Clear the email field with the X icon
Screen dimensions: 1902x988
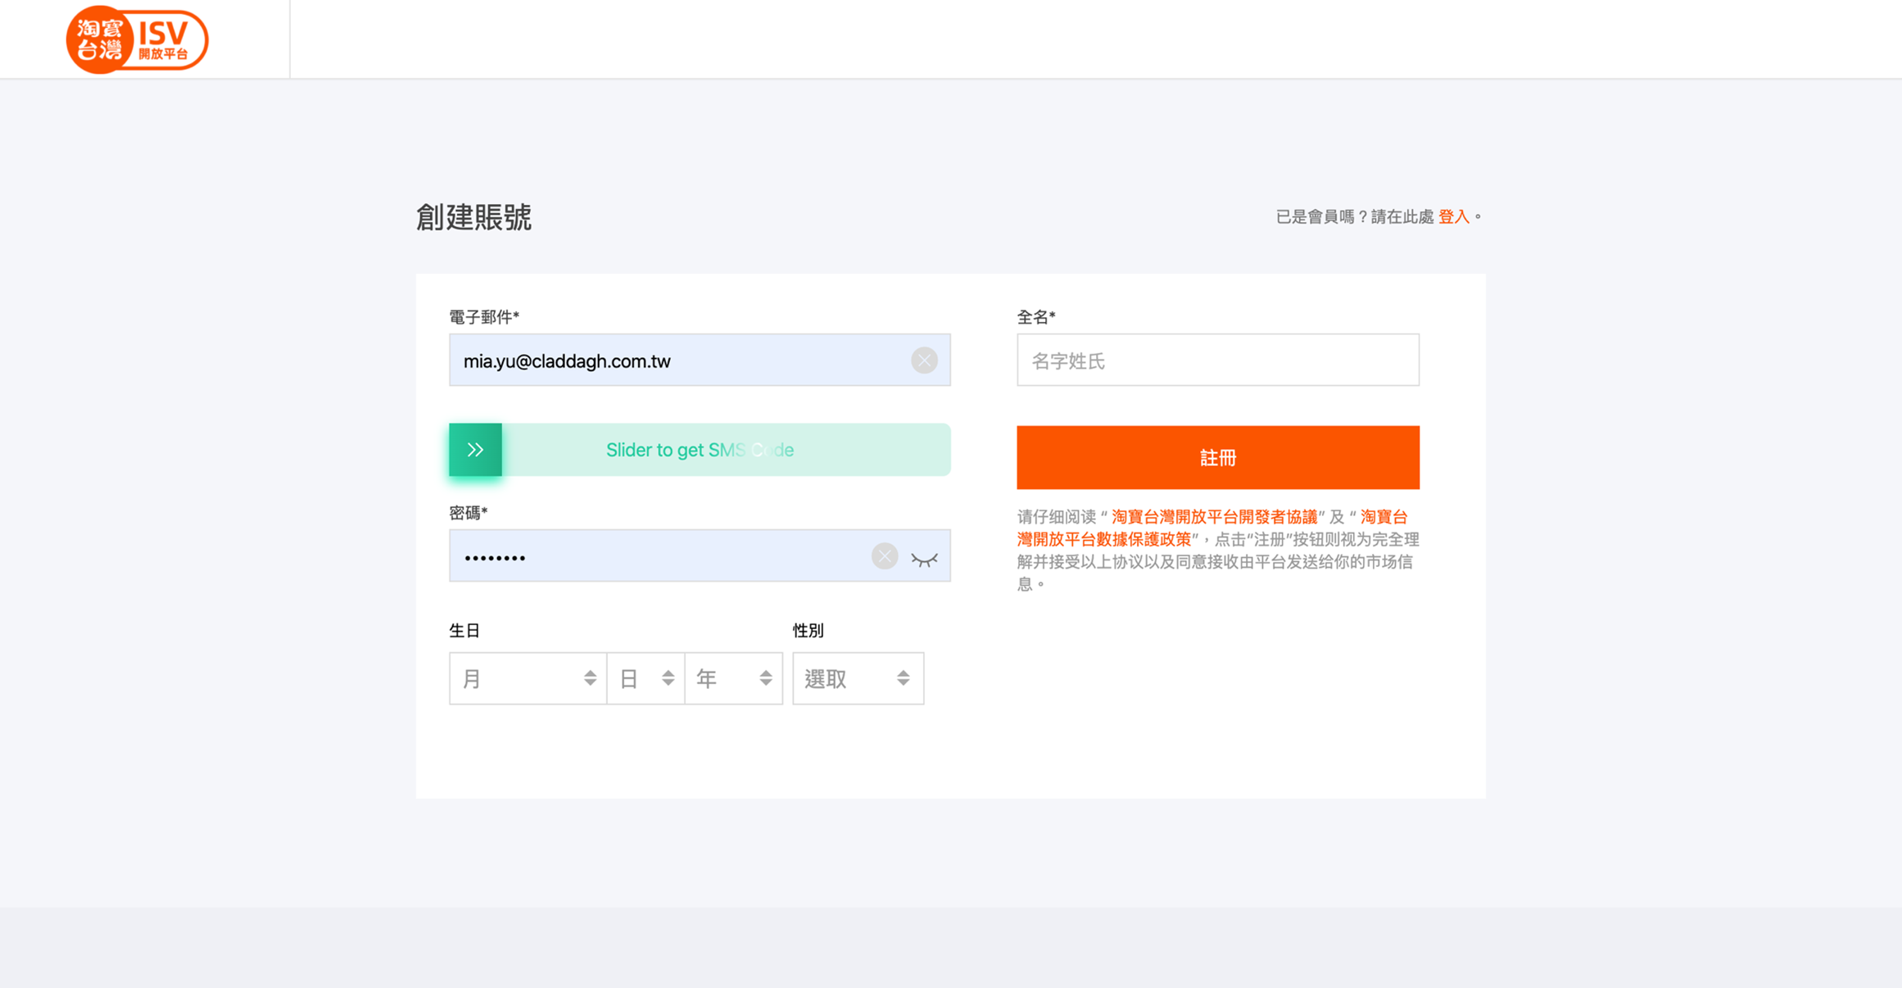pos(924,360)
